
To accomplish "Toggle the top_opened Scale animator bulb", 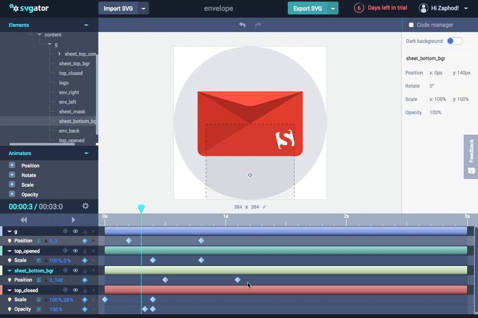I will tap(9, 260).
